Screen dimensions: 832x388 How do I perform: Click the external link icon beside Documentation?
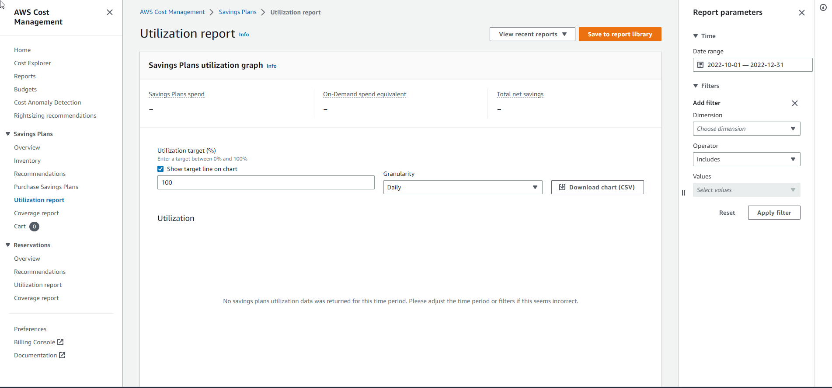(x=62, y=355)
